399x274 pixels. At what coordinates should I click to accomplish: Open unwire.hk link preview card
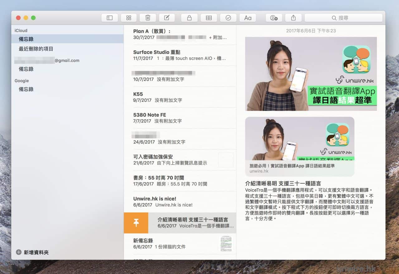pyautogui.click(x=300, y=146)
